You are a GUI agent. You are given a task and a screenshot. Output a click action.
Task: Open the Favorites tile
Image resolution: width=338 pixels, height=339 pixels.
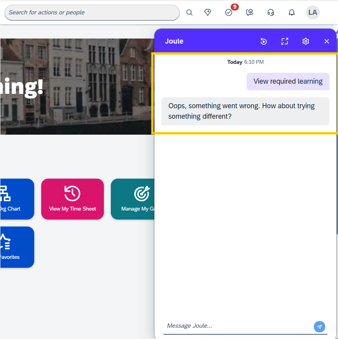click(17, 247)
